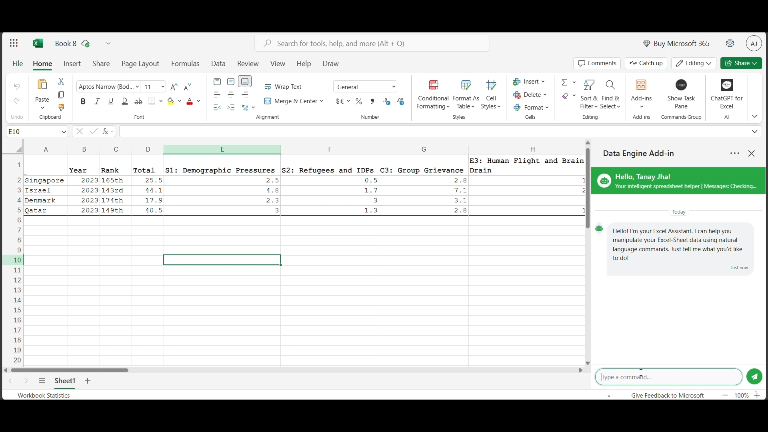Image resolution: width=768 pixels, height=432 pixels.
Task: Click the Insert Function fx icon
Action: pyautogui.click(x=106, y=132)
